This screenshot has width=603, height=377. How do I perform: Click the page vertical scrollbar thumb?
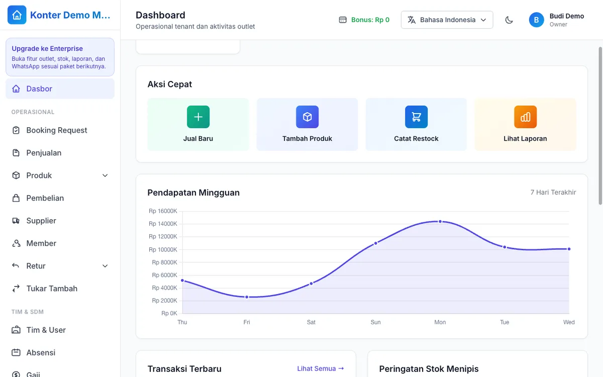pyautogui.click(x=600, y=126)
